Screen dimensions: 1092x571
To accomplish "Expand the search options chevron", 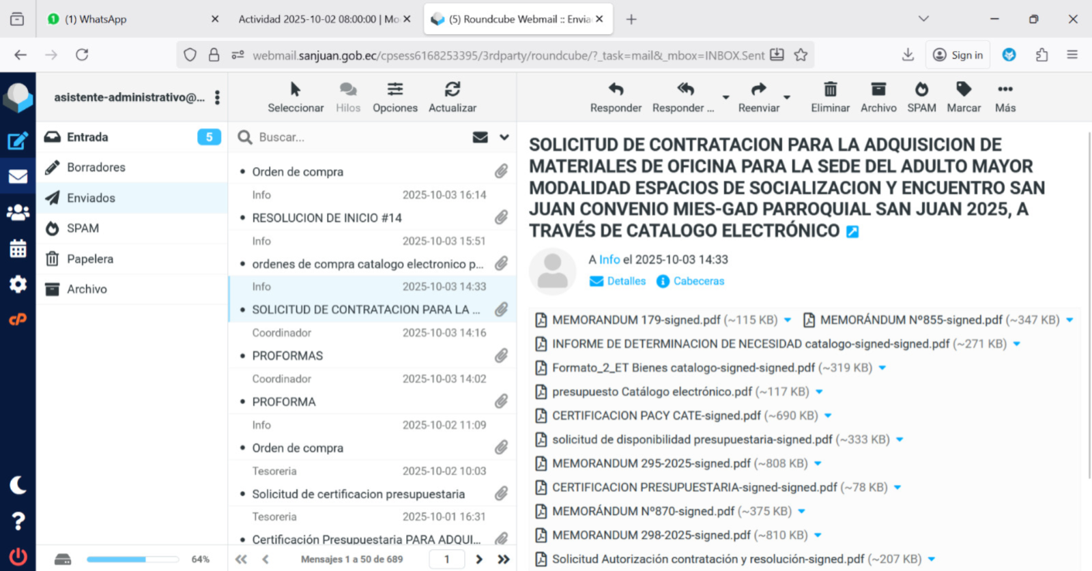I will coord(504,137).
